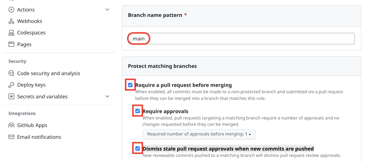The image size is (367, 162).
Task: Click the GitHub Apps robot icon
Action: click(12, 125)
